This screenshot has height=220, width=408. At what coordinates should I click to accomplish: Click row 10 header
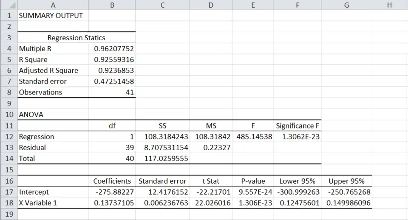click(x=8, y=114)
